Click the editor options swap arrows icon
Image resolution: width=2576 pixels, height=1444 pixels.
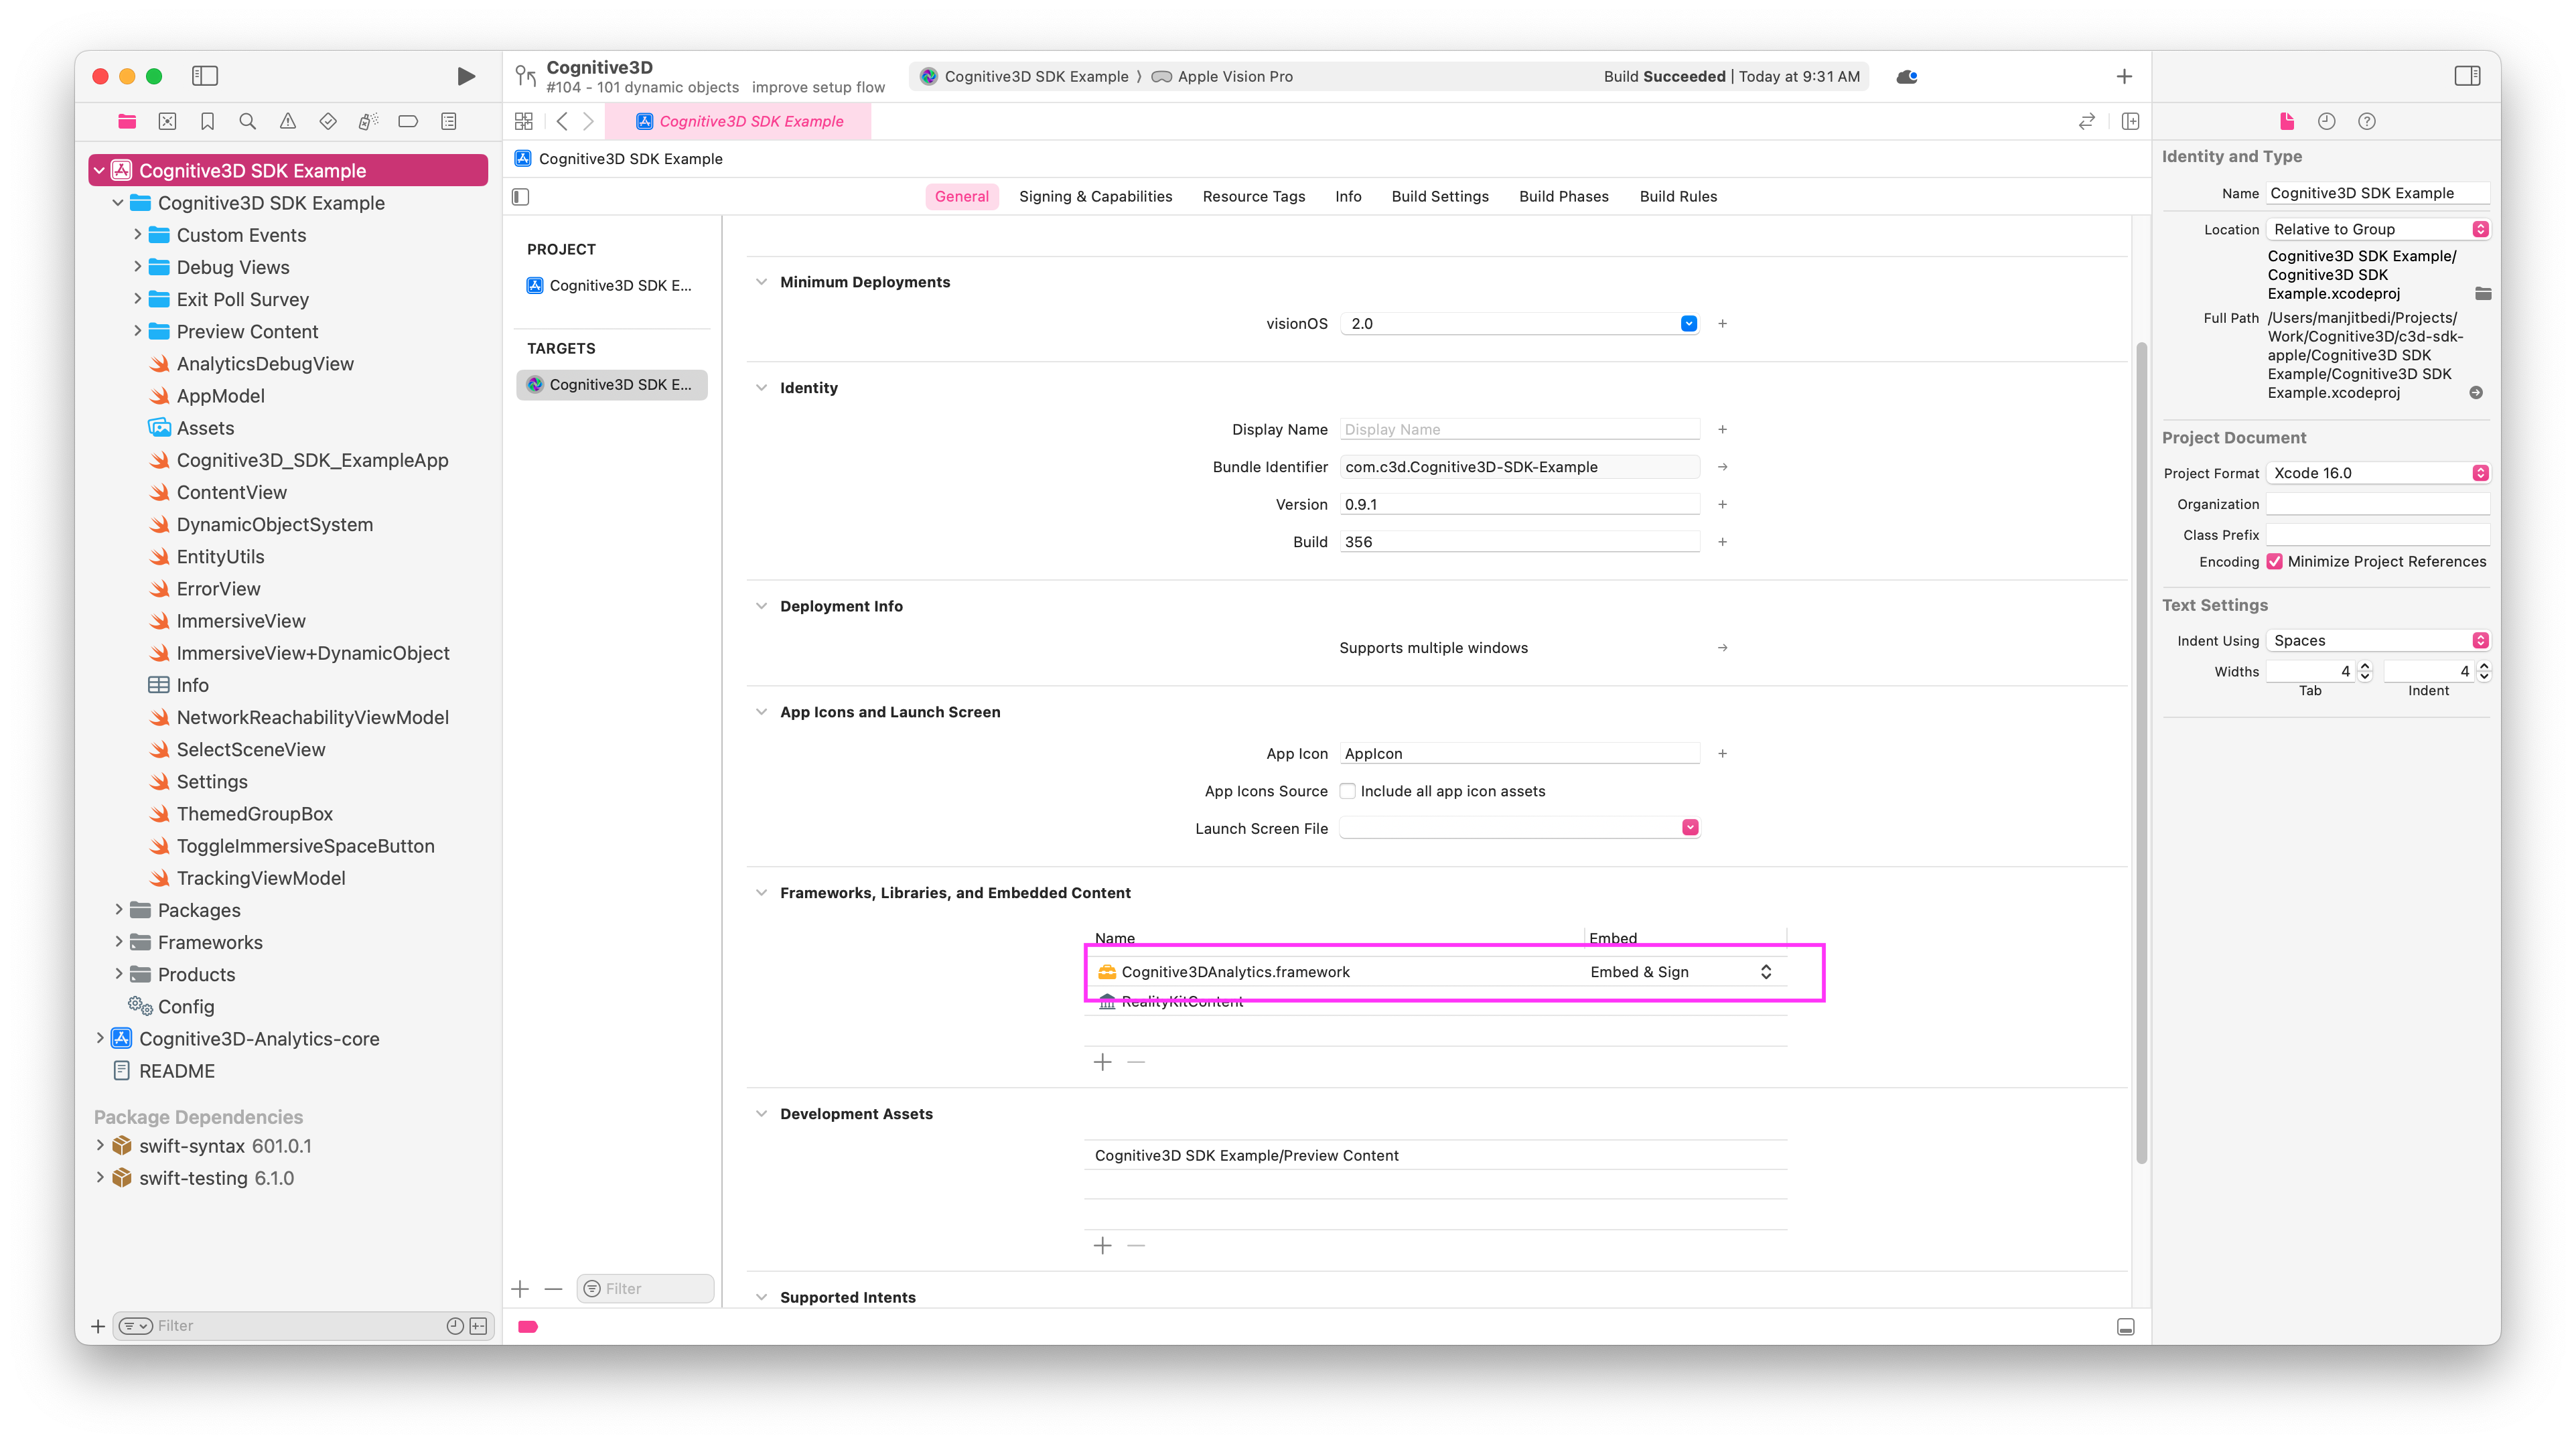click(2086, 121)
